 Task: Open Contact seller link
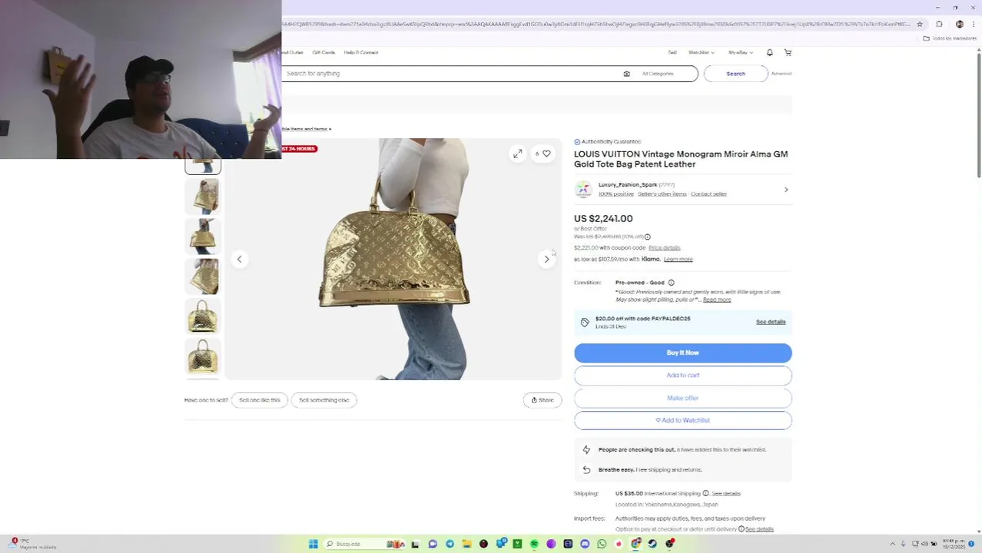tap(708, 194)
